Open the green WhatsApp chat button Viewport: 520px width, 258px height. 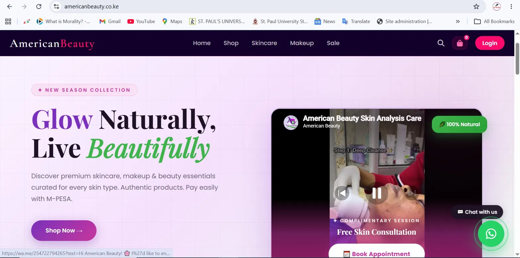[491, 234]
